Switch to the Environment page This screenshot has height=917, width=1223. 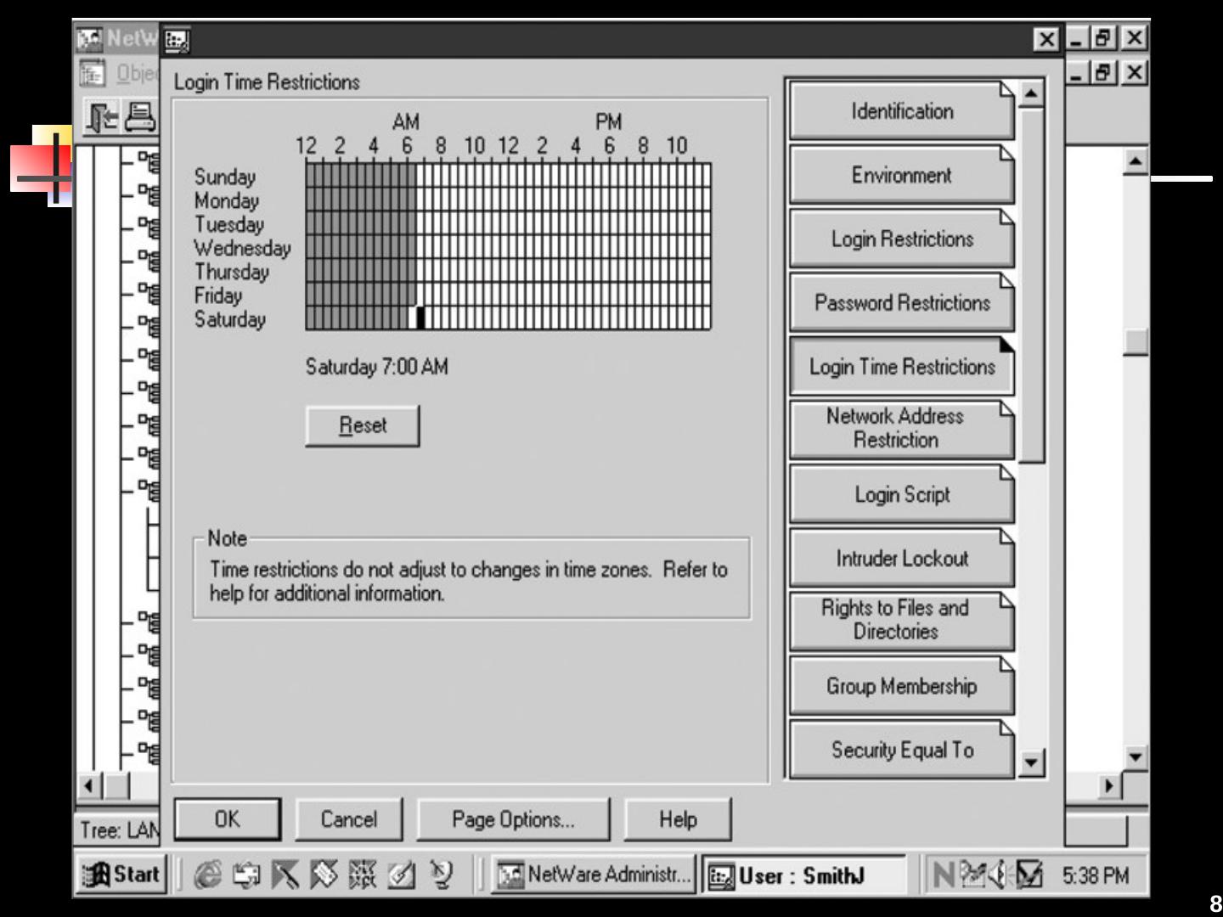point(902,175)
